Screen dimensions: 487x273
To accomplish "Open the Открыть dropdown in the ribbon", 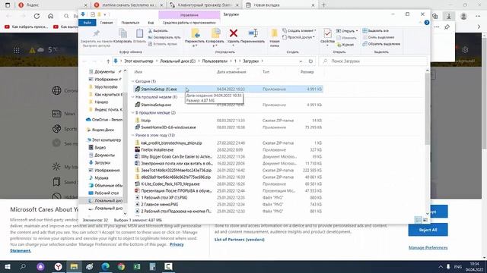I will (347, 31).
